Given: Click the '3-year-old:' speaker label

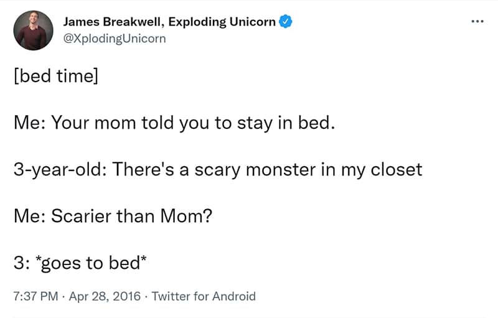Looking at the screenshot, I should (x=60, y=169).
